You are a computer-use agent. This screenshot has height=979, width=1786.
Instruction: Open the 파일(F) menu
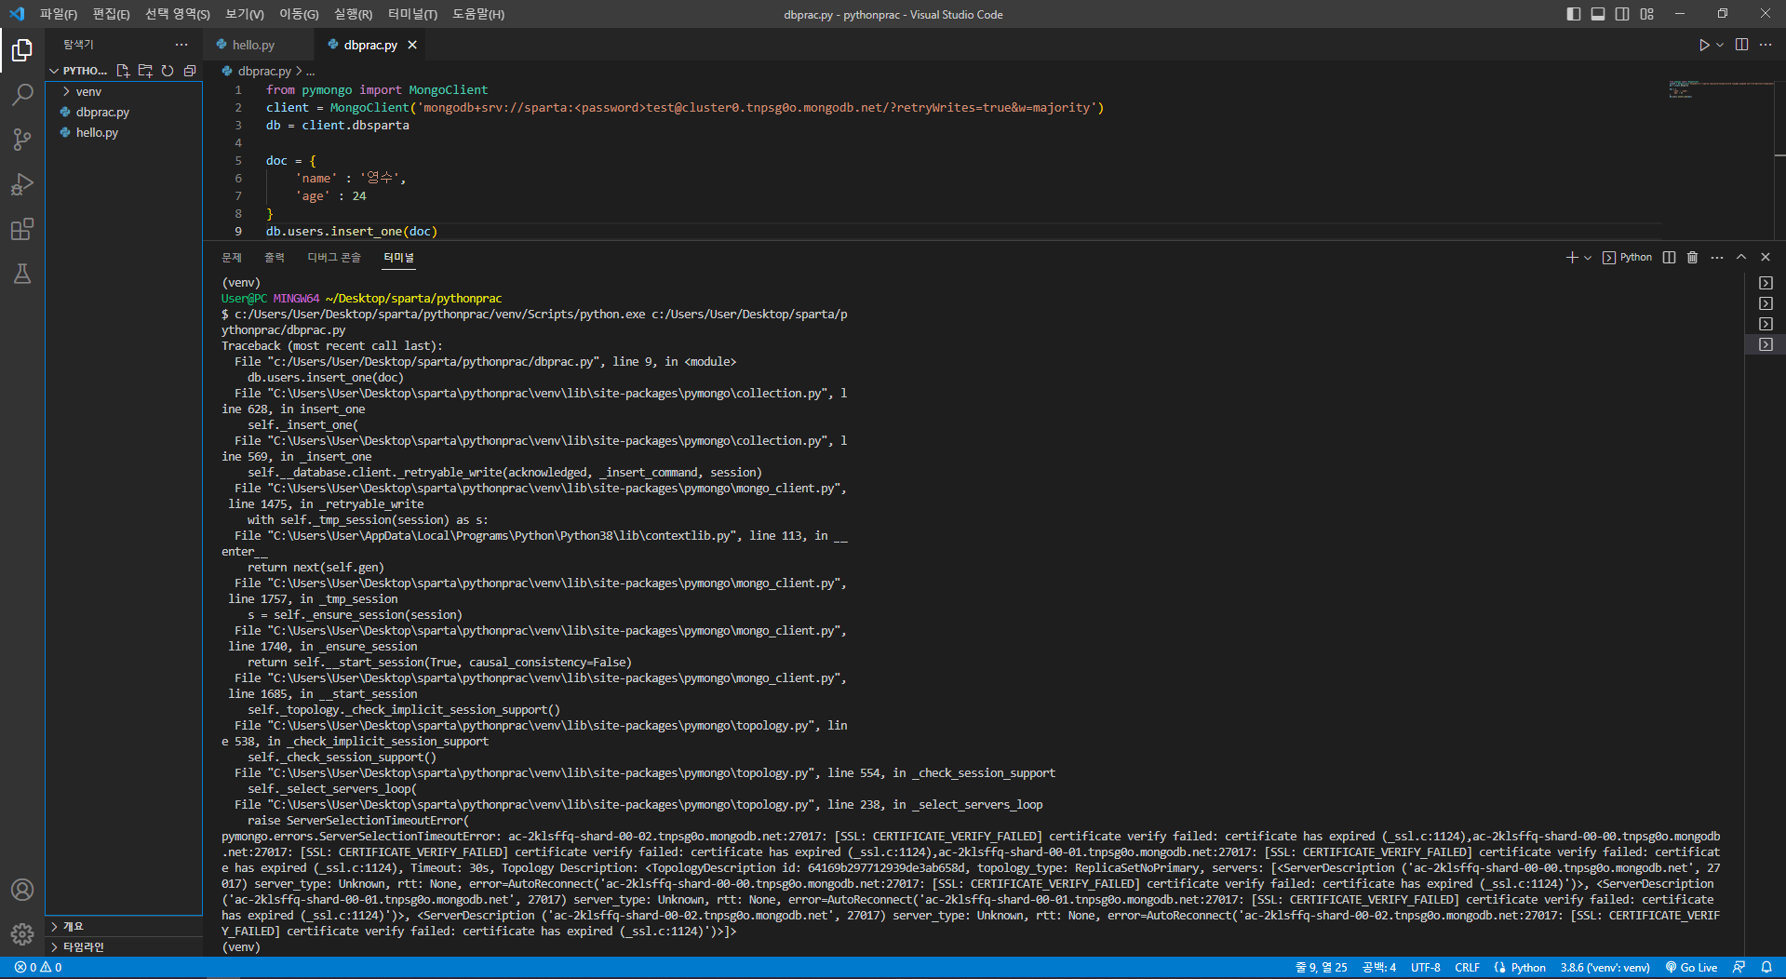click(59, 14)
